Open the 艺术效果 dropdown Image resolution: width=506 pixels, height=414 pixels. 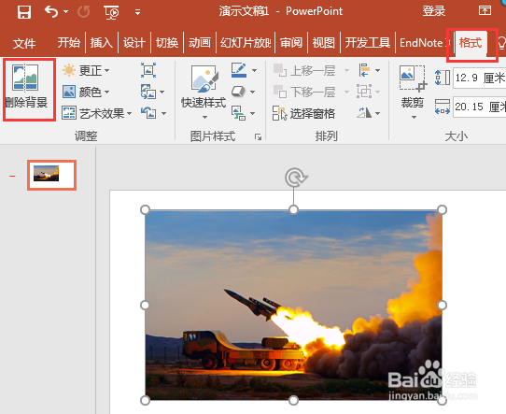click(97, 113)
